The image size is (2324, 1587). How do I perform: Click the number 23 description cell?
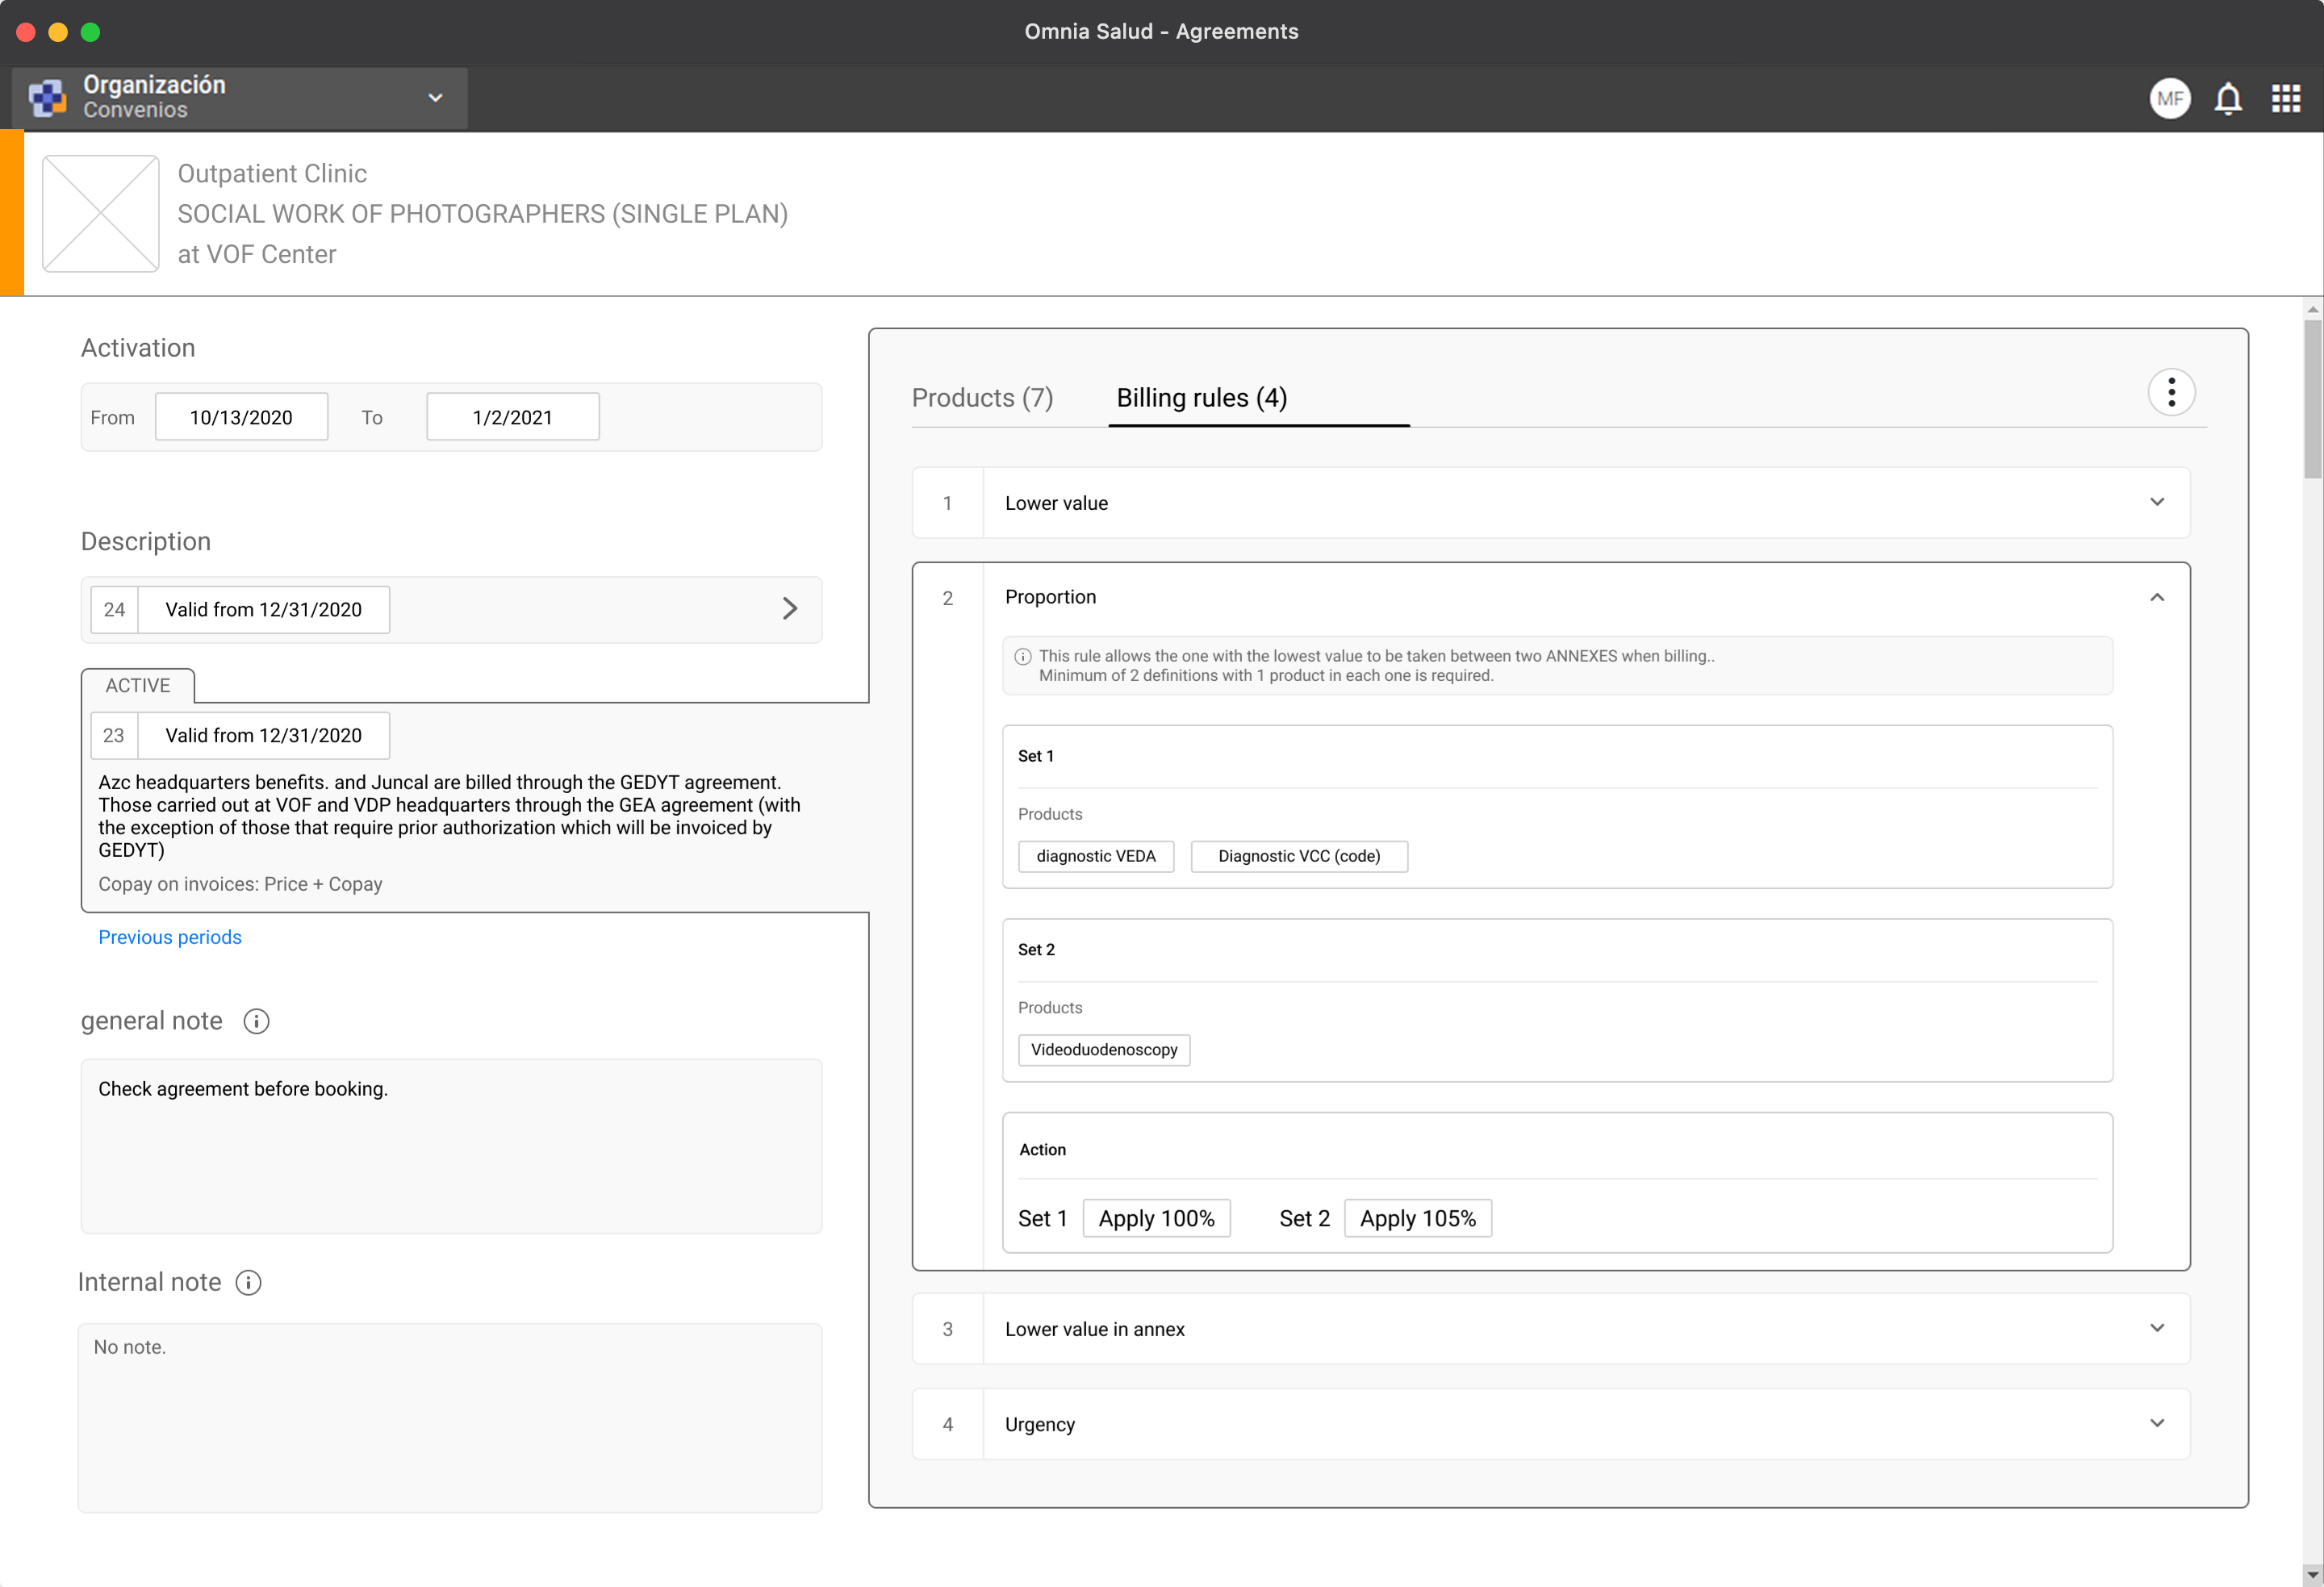(114, 735)
